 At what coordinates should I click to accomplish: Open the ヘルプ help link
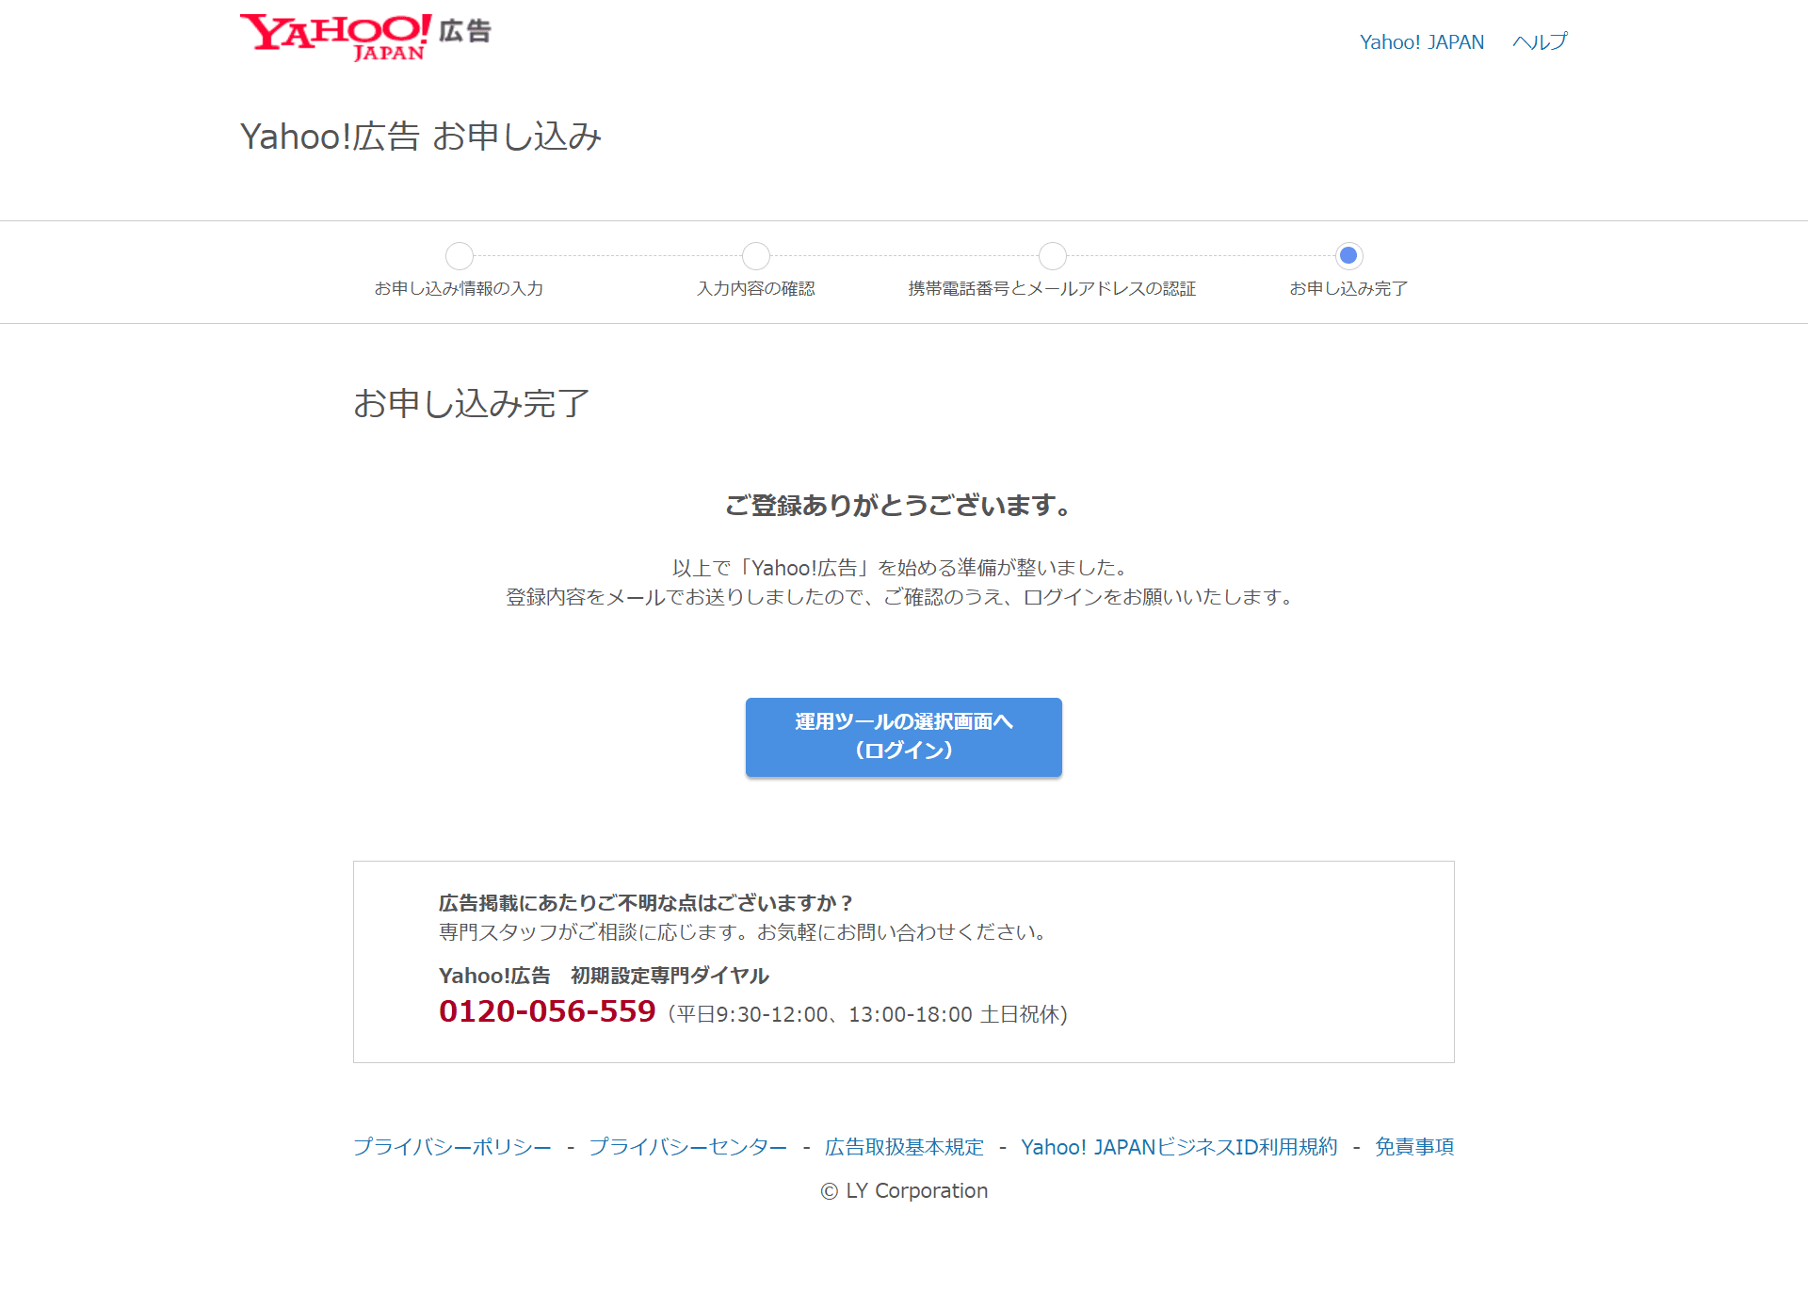pyautogui.click(x=1540, y=42)
